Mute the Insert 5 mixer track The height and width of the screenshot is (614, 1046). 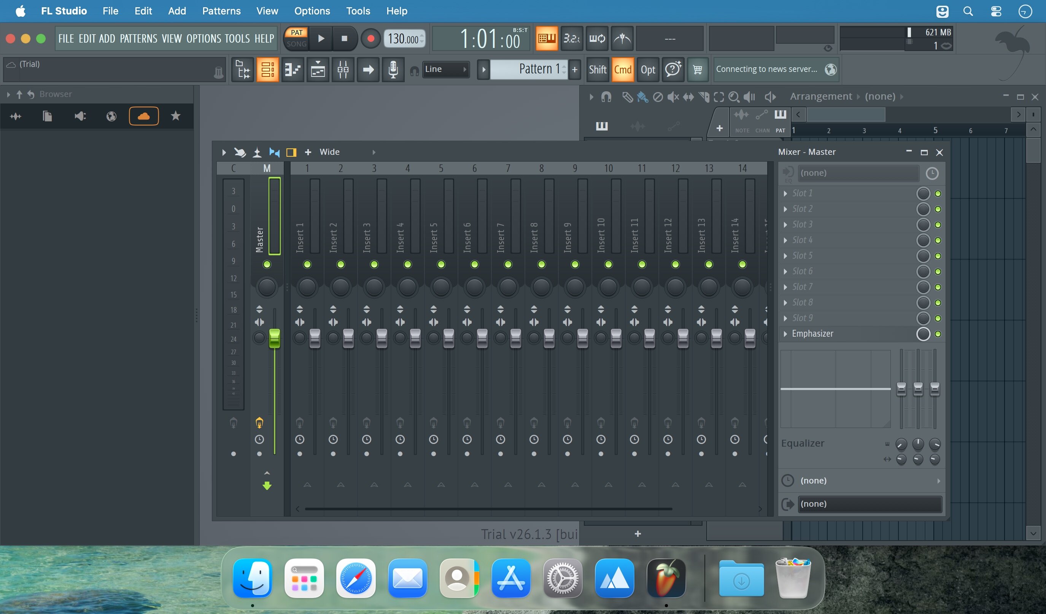pyautogui.click(x=441, y=264)
